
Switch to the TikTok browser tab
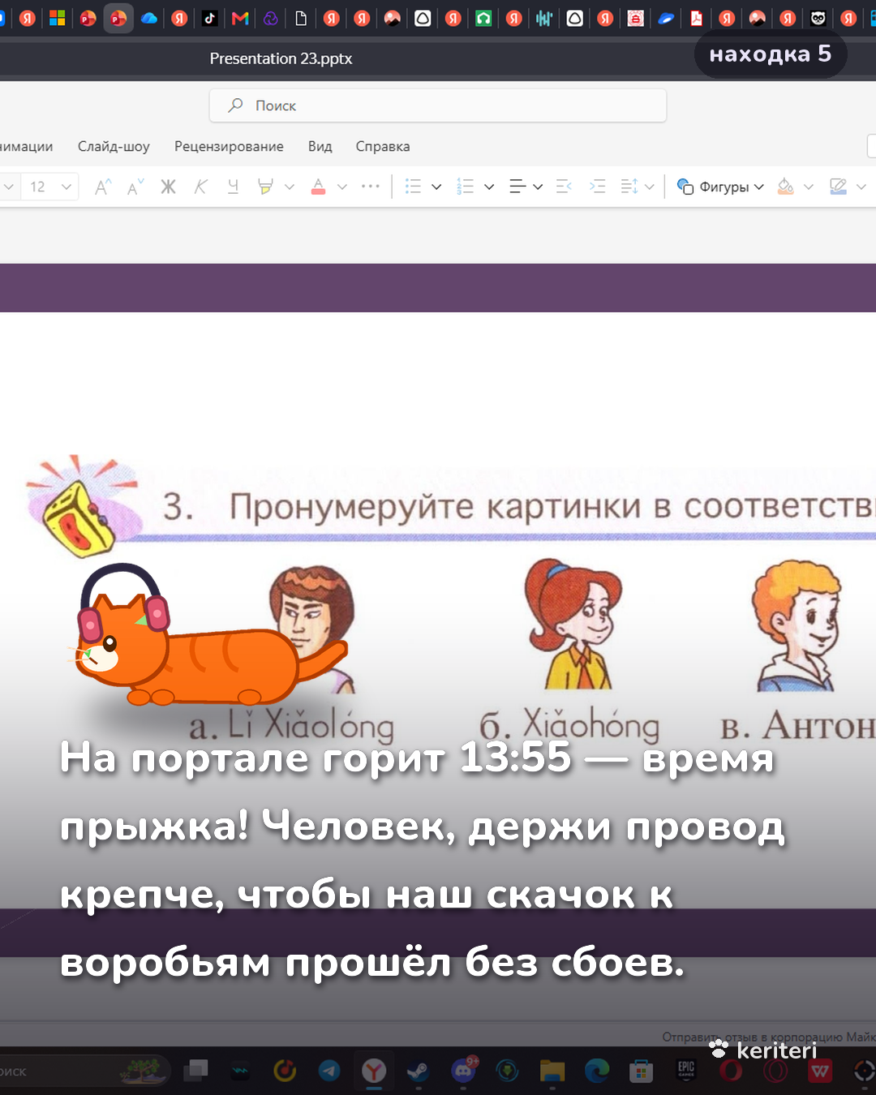pyautogui.click(x=210, y=18)
